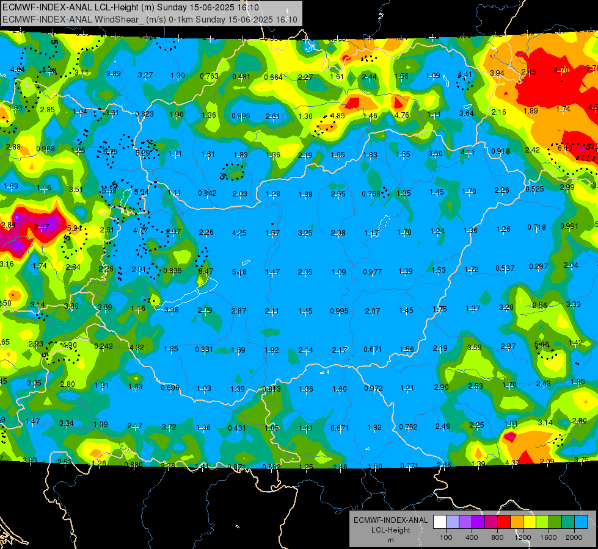Screen dimensions: 598x549
Task: Click the '1200' legend scale label
Action: point(523,537)
